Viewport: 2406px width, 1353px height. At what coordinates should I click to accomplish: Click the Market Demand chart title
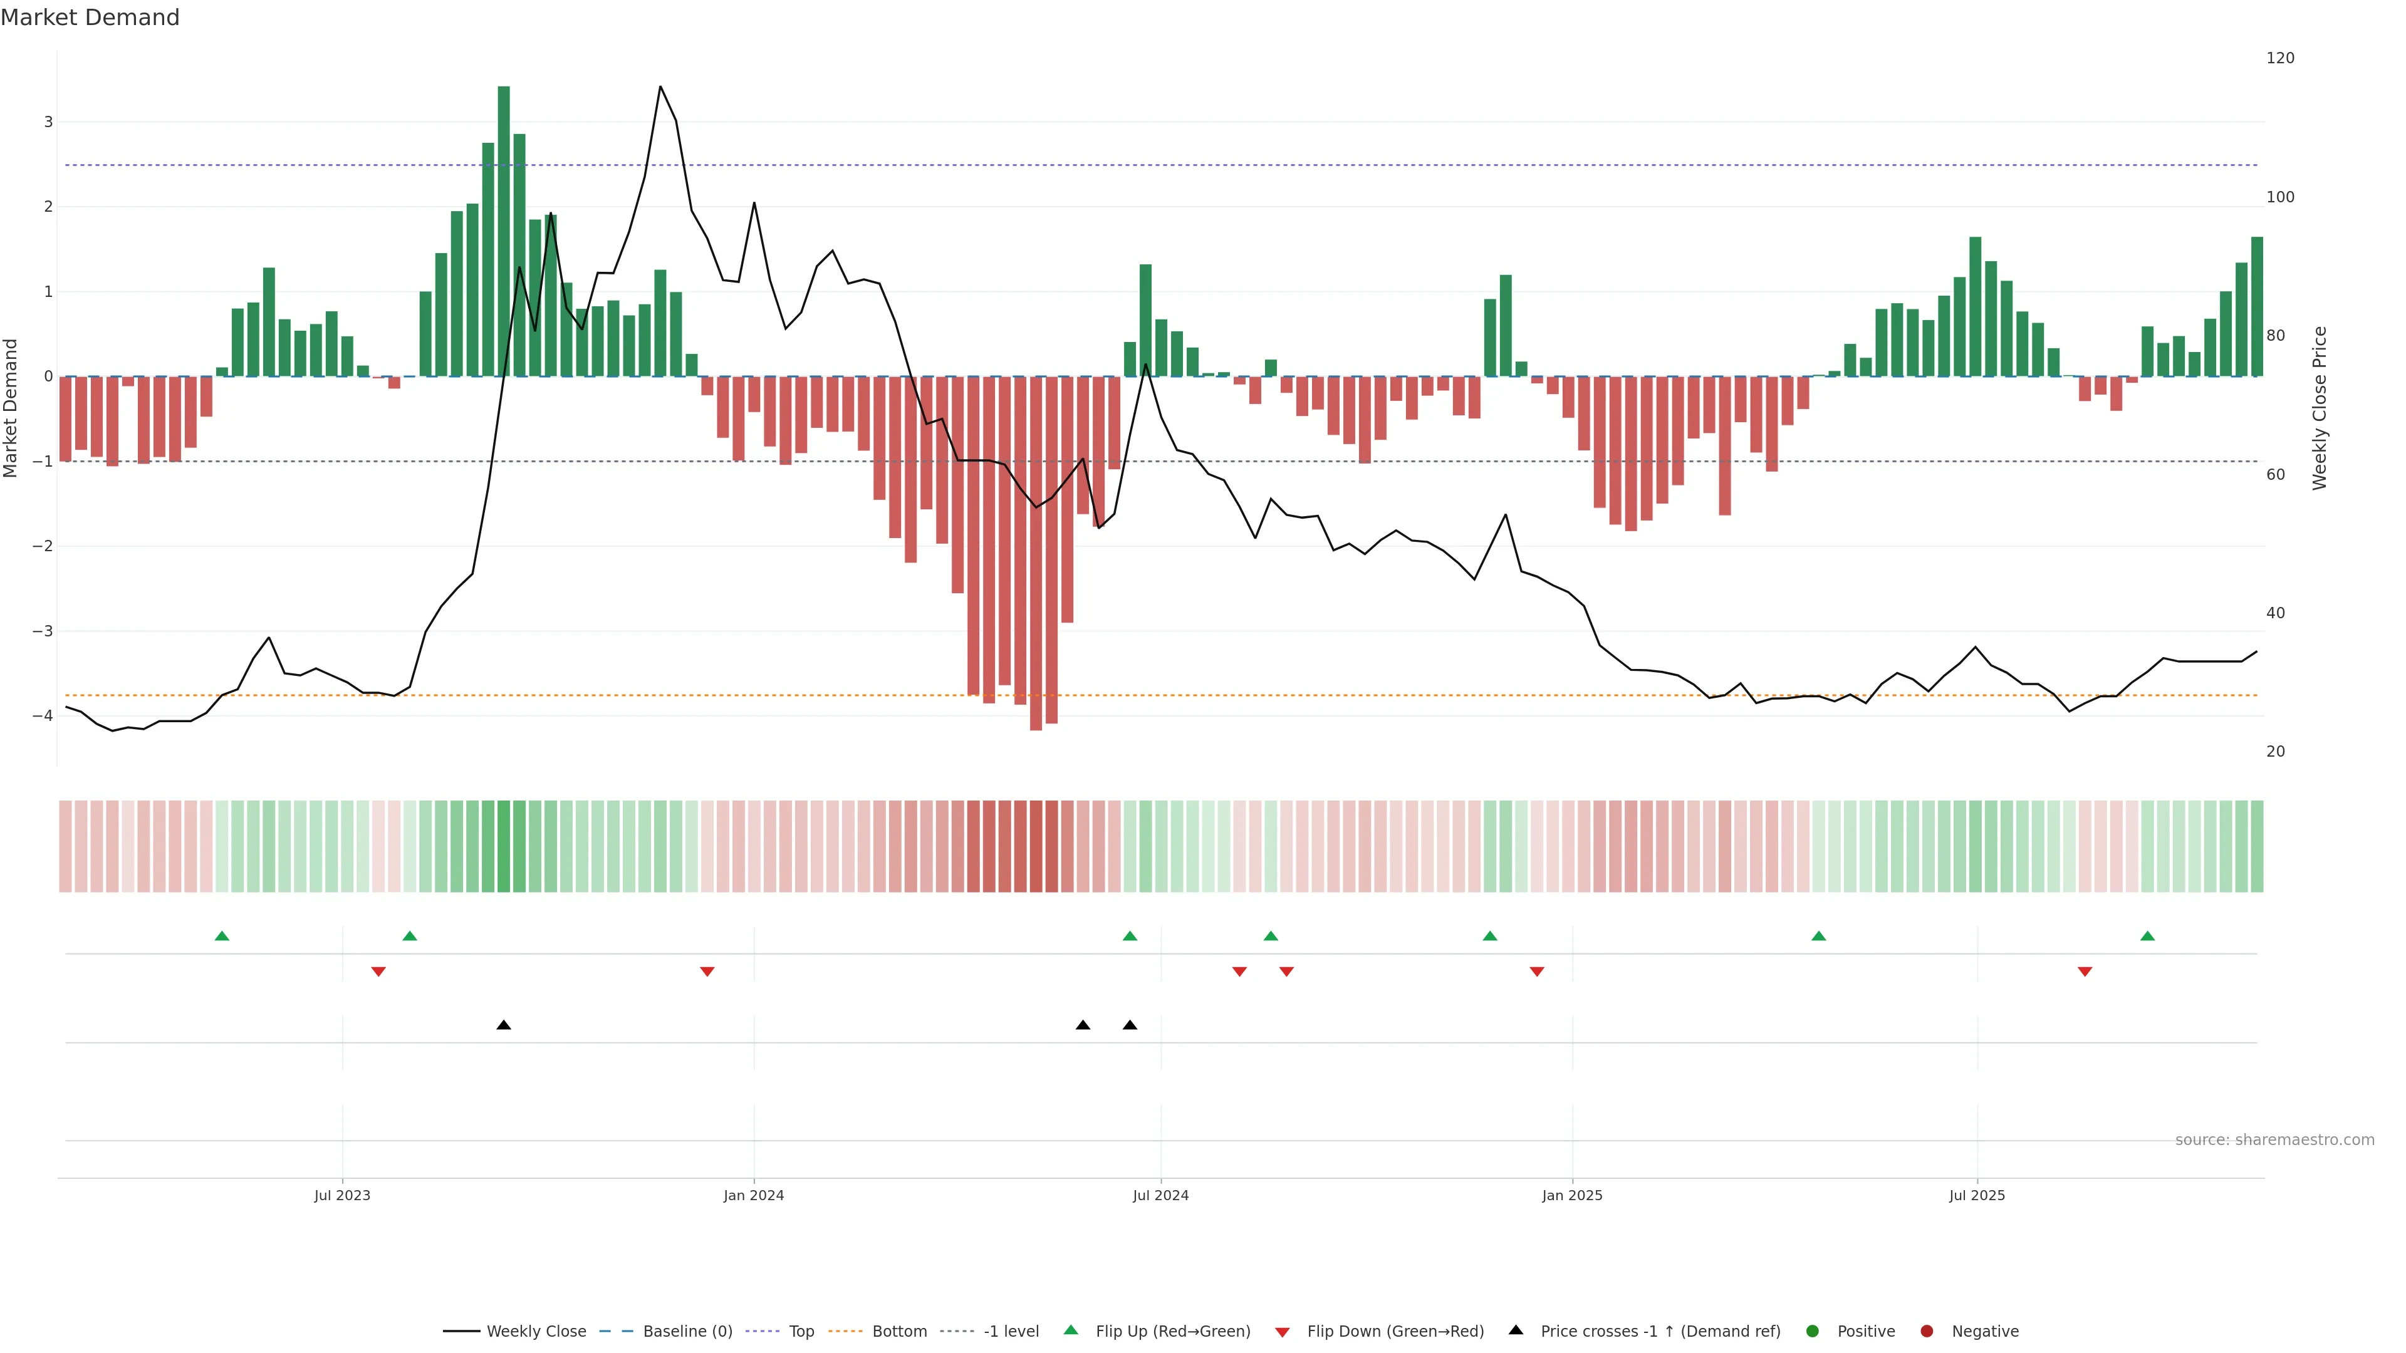pos(90,18)
